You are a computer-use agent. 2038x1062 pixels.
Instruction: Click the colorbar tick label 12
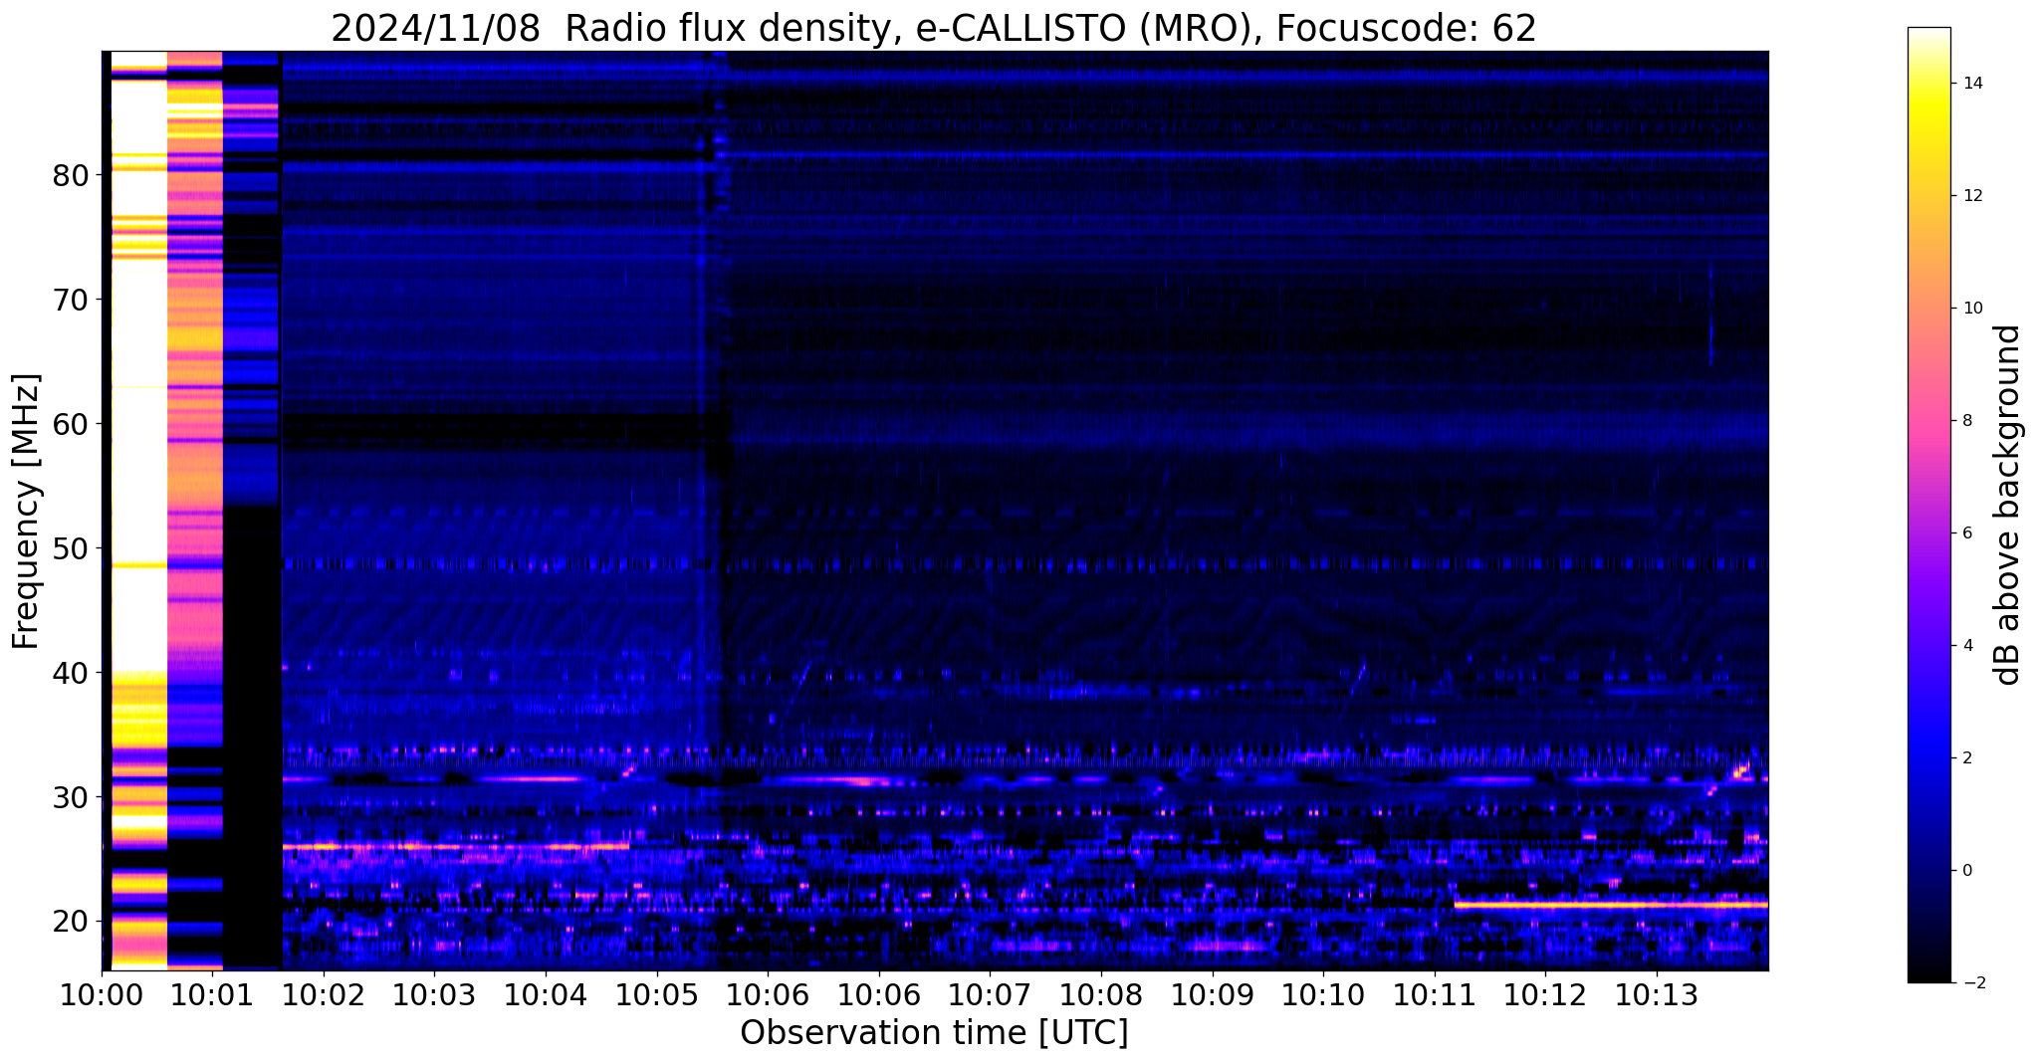(1971, 196)
